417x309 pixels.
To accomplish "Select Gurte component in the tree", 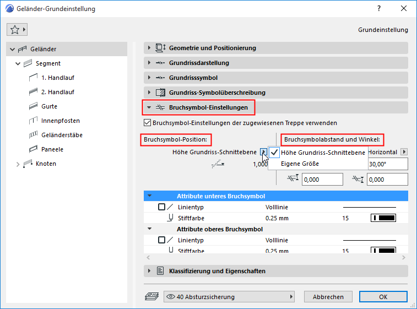I will tap(49, 106).
